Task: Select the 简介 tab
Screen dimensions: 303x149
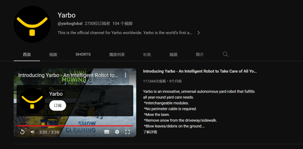Action: click(200, 55)
